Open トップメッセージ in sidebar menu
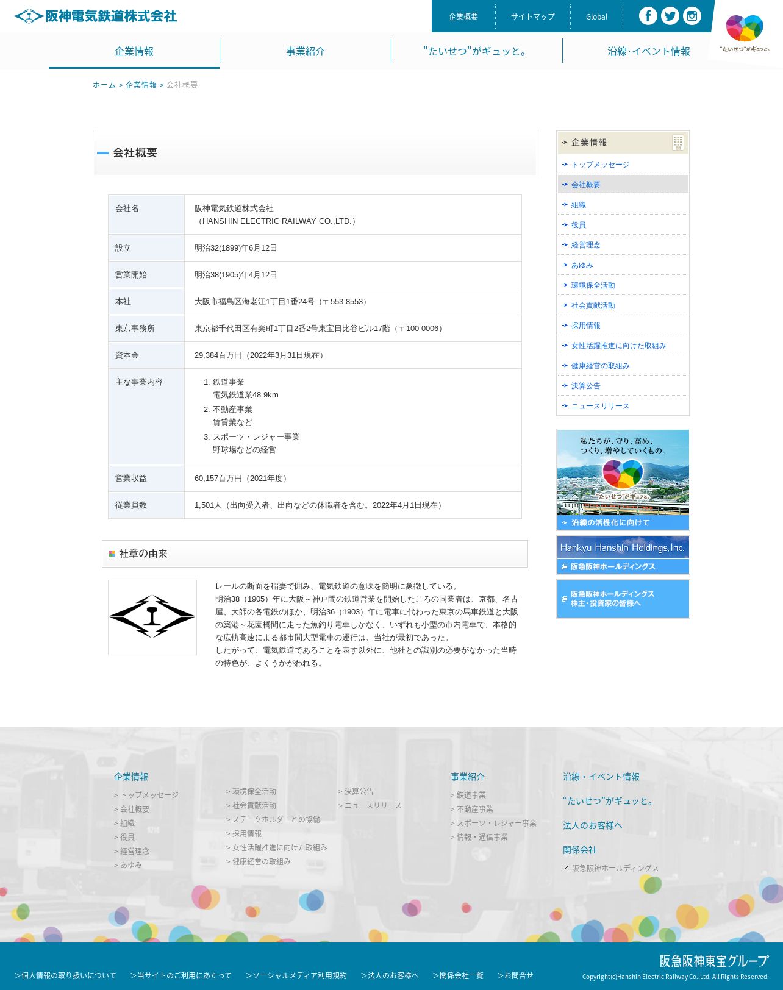The width and height of the screenshot is (783, 990). (x=623, y=165)
